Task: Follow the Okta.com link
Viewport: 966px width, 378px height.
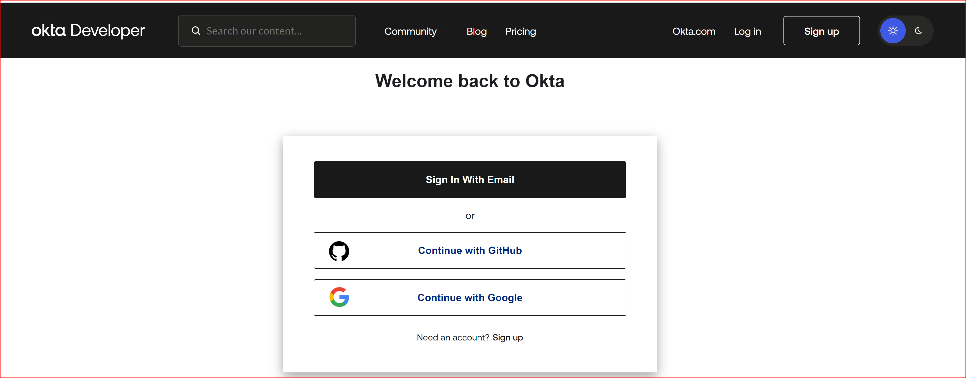Action: tap(693, 31)
